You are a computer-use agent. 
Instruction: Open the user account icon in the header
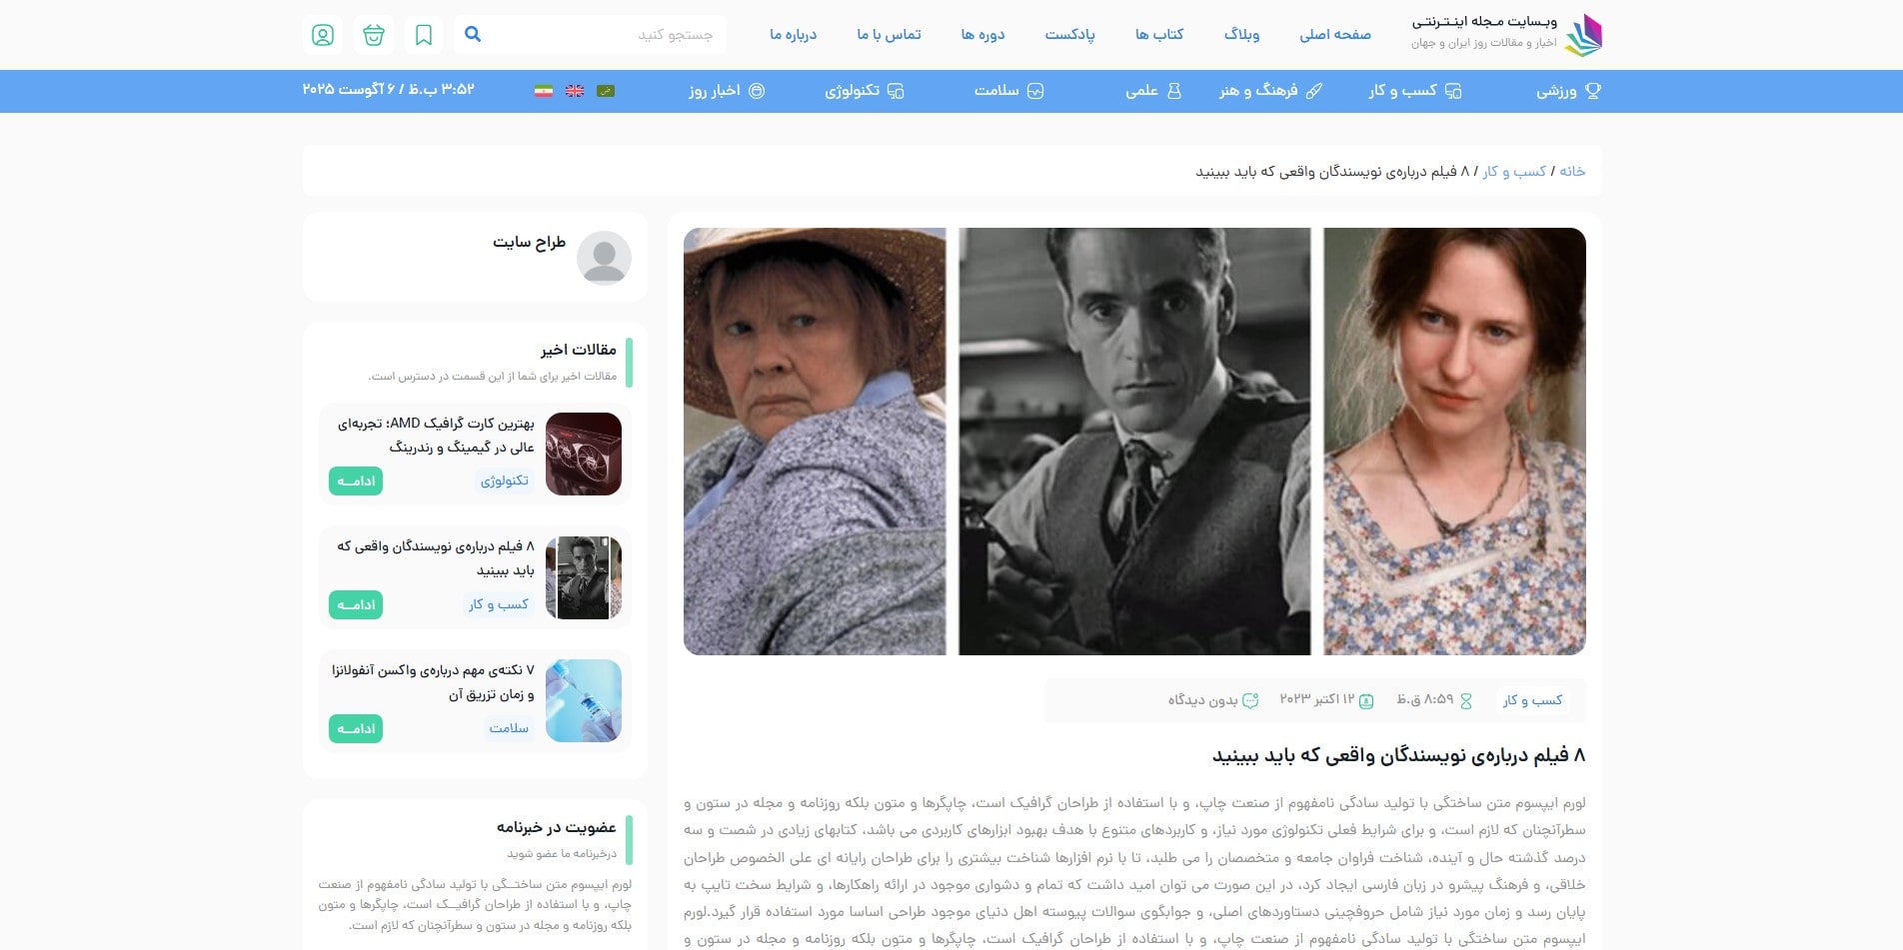point(322,33)
